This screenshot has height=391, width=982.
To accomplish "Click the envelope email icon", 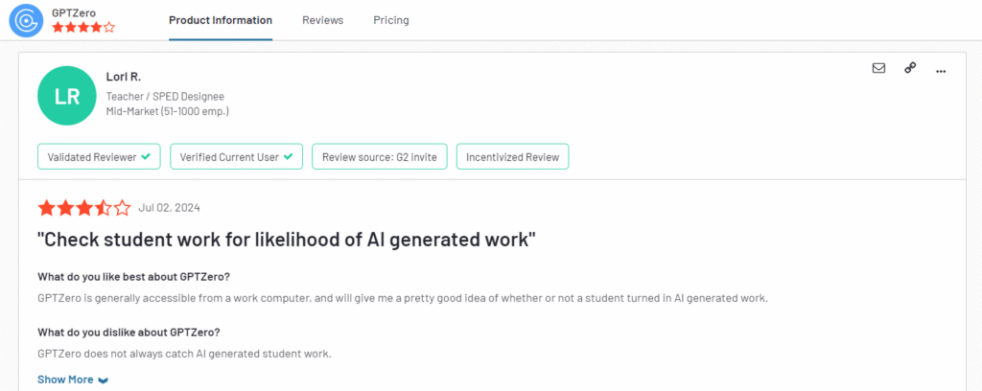I will tap(878, 68).
